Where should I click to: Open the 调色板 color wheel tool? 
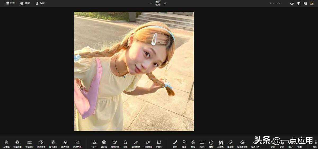(x=104, y=144)
